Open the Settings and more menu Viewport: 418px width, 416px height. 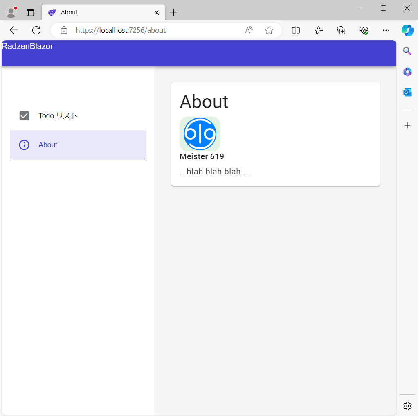(386, 30)
